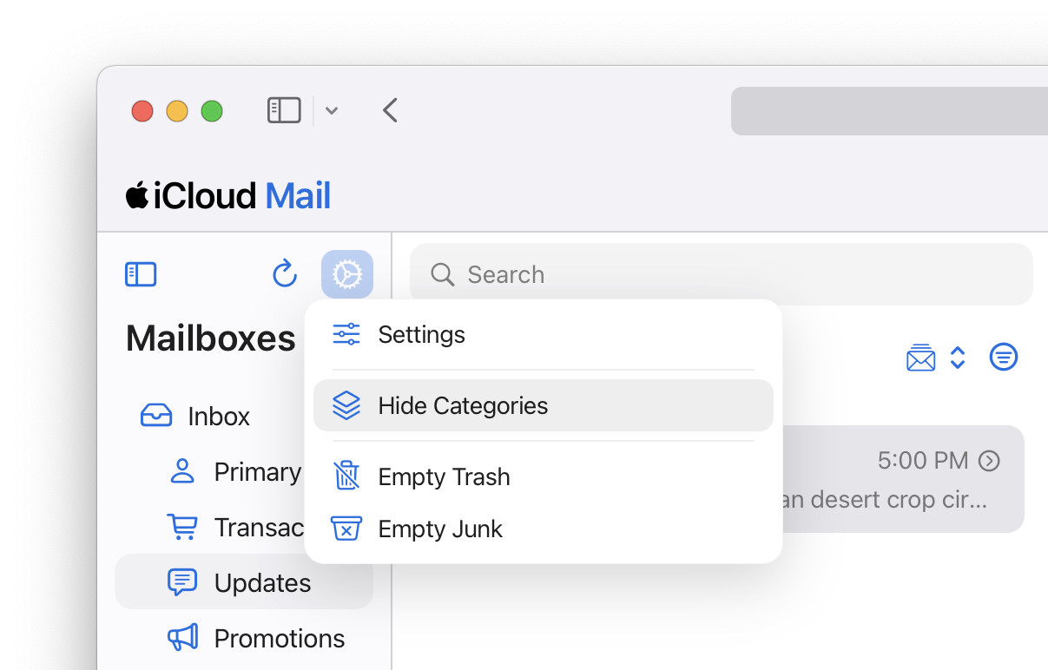The height and width of the screenshot is (670, 1048).
Task: Click the Mailboxes heading
Action: click(211, 338)
